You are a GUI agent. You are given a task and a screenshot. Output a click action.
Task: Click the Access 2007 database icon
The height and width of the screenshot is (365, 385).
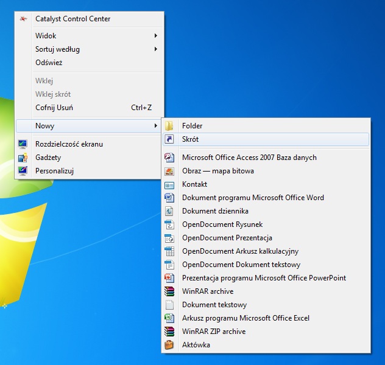click(x=169, y=158)
